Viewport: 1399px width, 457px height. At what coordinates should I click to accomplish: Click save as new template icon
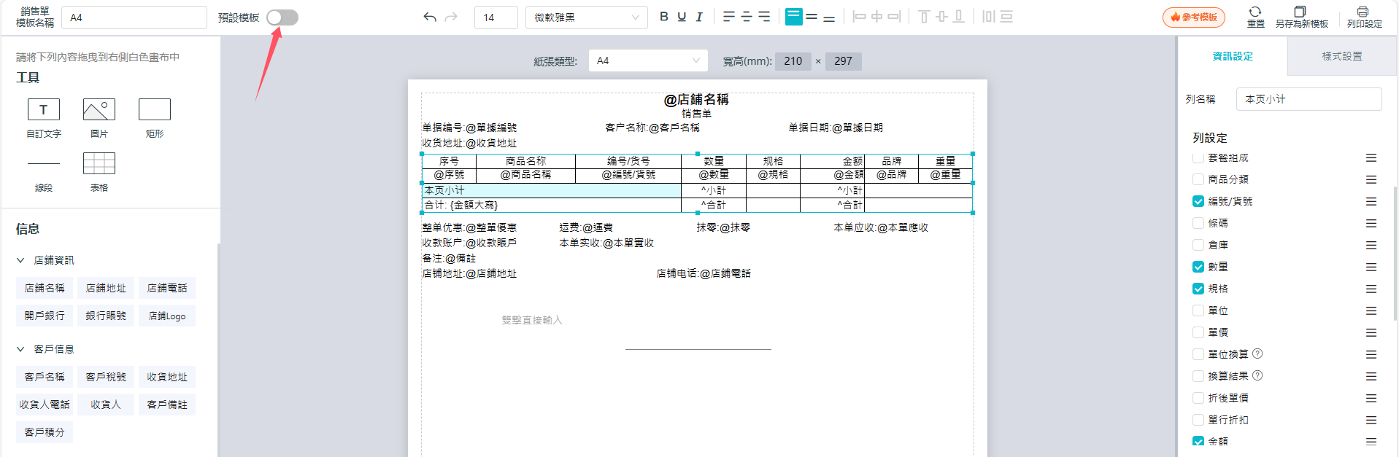coord(1300,12)
